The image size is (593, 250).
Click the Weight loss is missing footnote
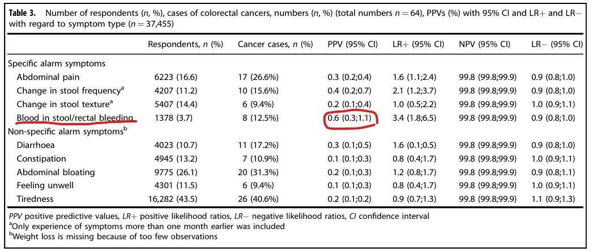tap(114, 236)
